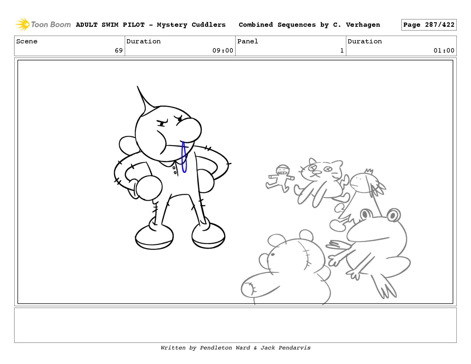Click the storyboard panel drawing
The width and height of the screenshot is (471, 364).
click(x=235, y=182)
